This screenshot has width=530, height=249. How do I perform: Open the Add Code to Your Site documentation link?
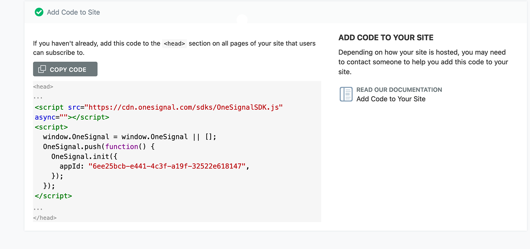click(391, 99)
